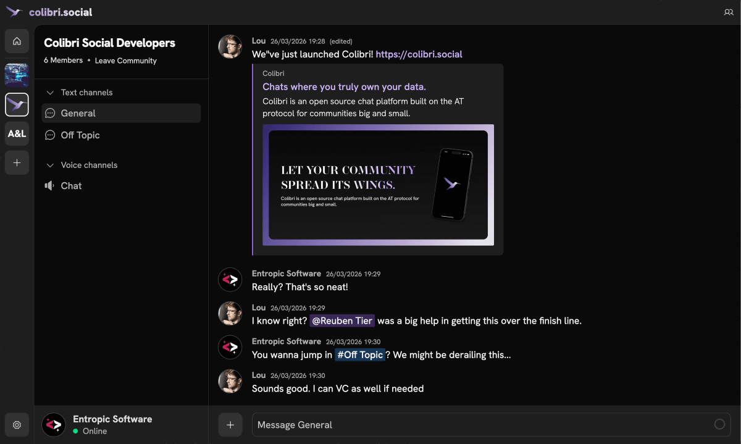741x444 pixels.
Task: Click the plus icon to add community
Action: coord(17,163)
